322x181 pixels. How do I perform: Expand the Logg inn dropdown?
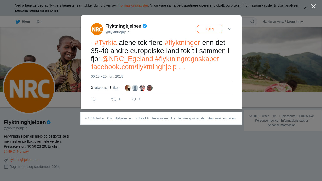[295, 22]
